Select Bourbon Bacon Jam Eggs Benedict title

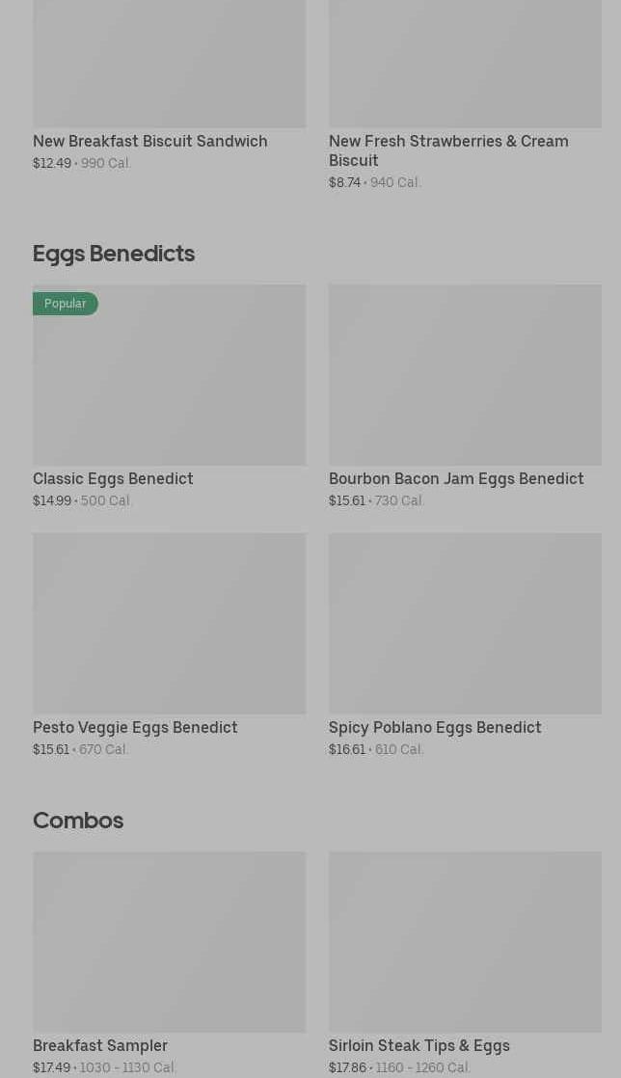pos(455,478)
